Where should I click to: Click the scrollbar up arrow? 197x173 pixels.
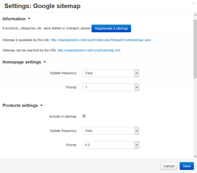(x=195, y=15)
